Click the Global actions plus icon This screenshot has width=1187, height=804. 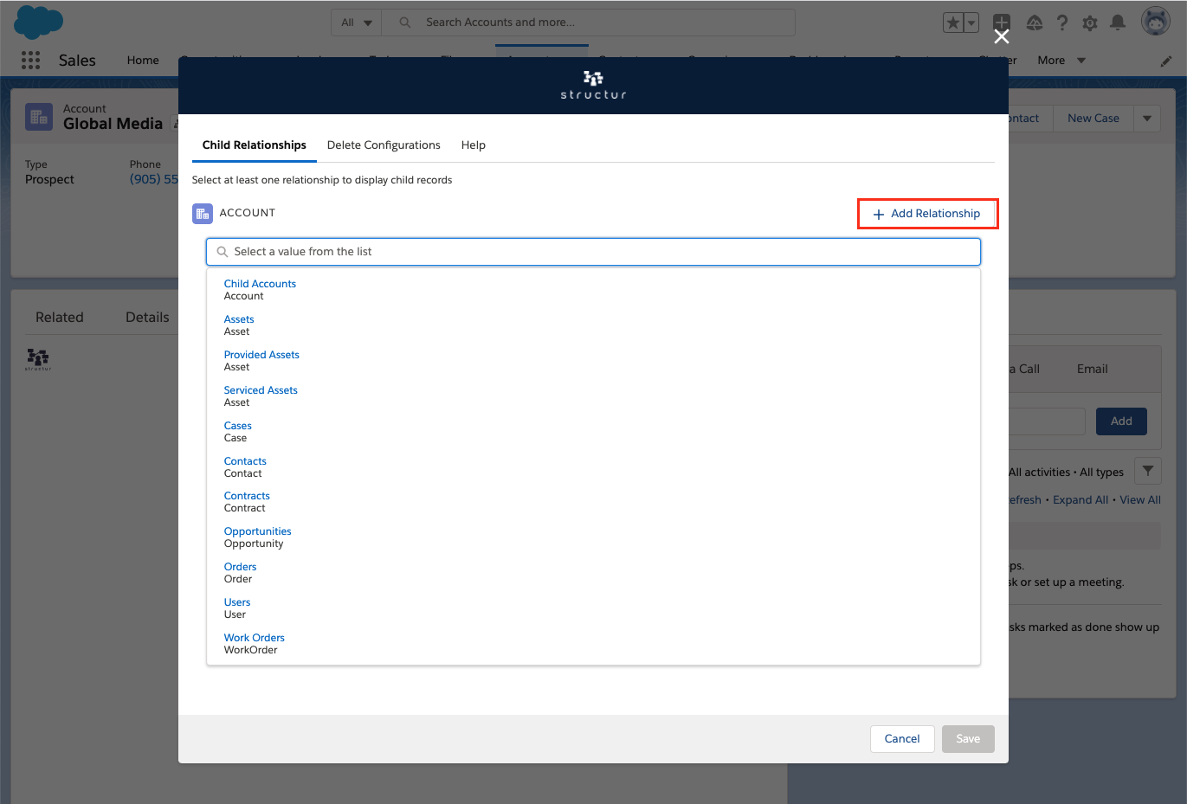tap(1002, 23)
